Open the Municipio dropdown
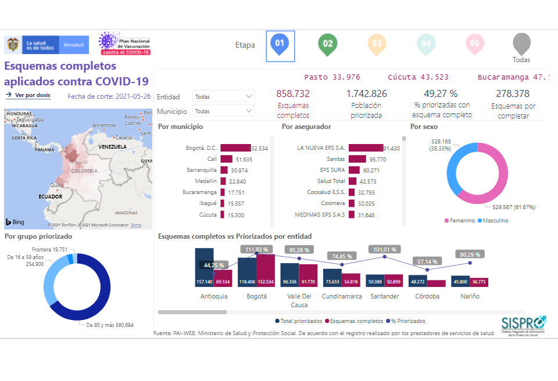This screenshot has height=381, width=558. coord(223,111)
